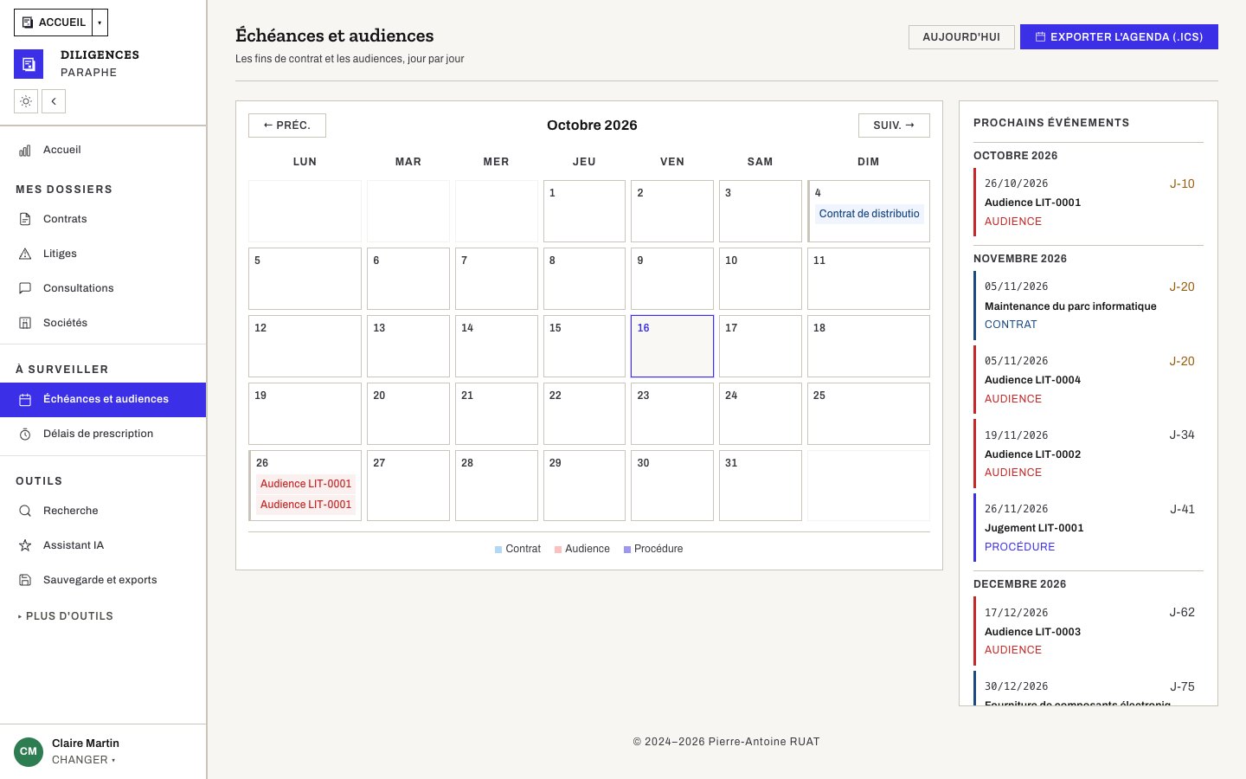
Task: Click the Assistant IA star icon
Action: click(25, 545)
